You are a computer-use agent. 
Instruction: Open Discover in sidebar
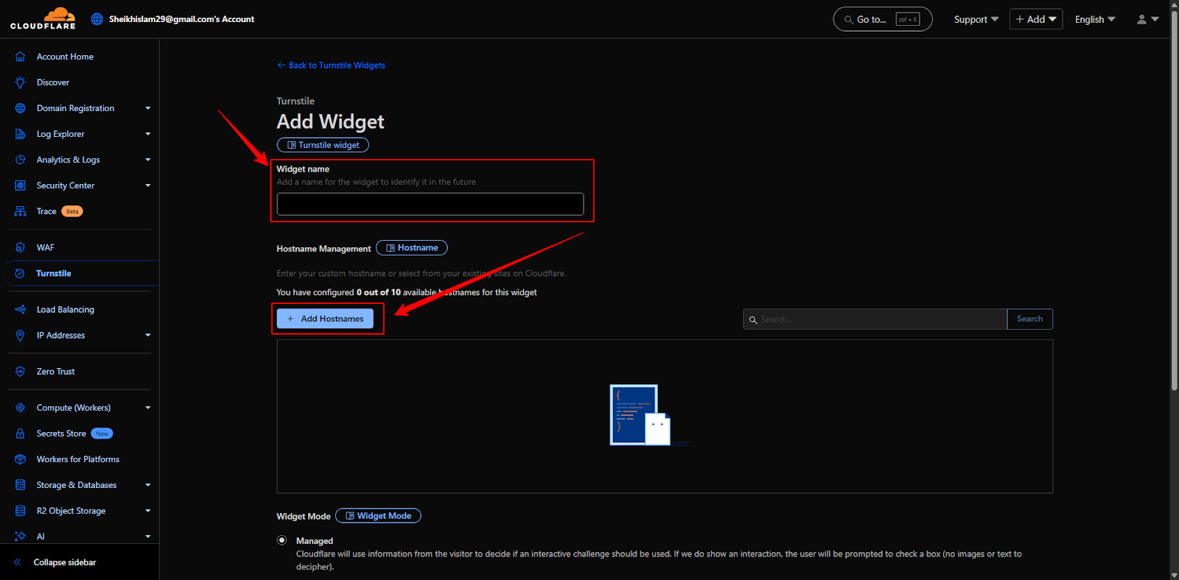pos(53,82)
